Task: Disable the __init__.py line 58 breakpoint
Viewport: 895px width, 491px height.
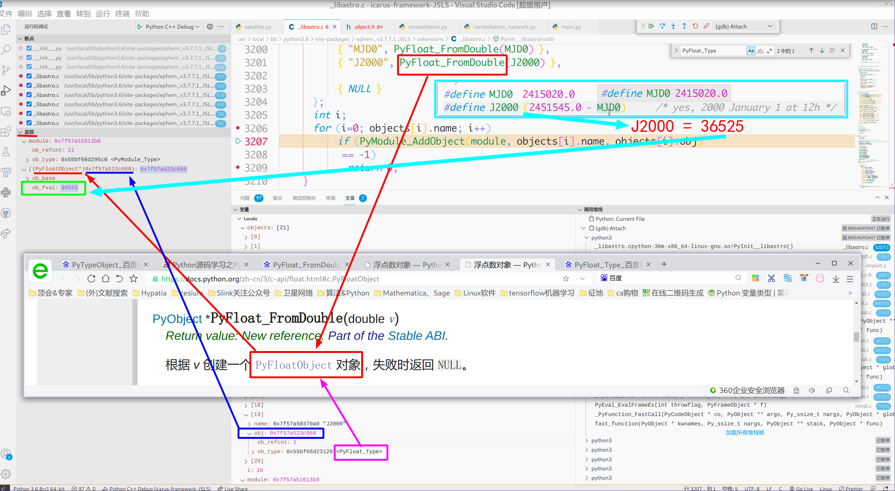Action: coord(29,48)
